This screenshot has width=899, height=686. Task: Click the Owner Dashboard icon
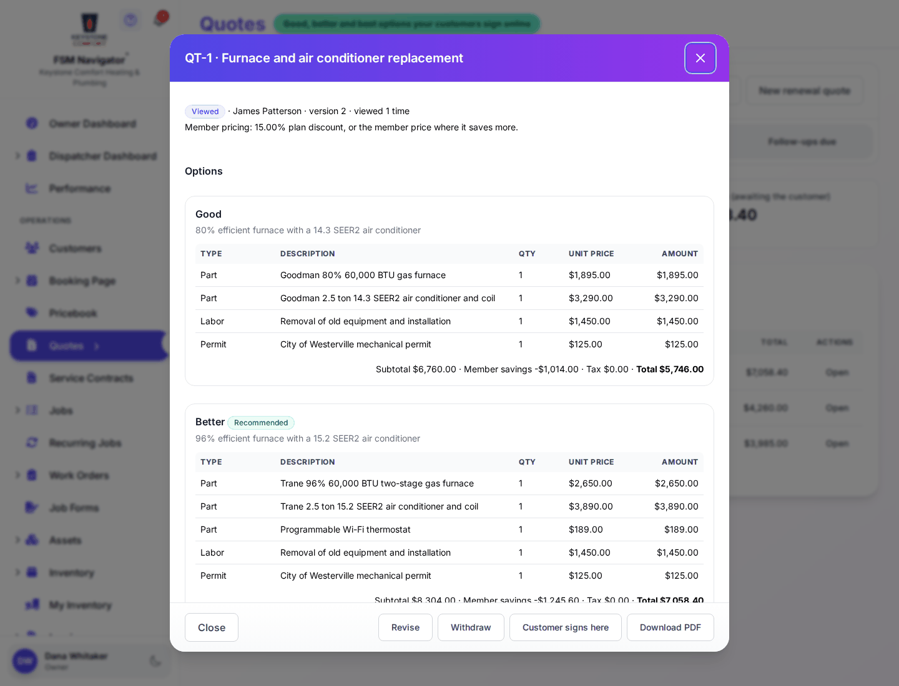32,123
